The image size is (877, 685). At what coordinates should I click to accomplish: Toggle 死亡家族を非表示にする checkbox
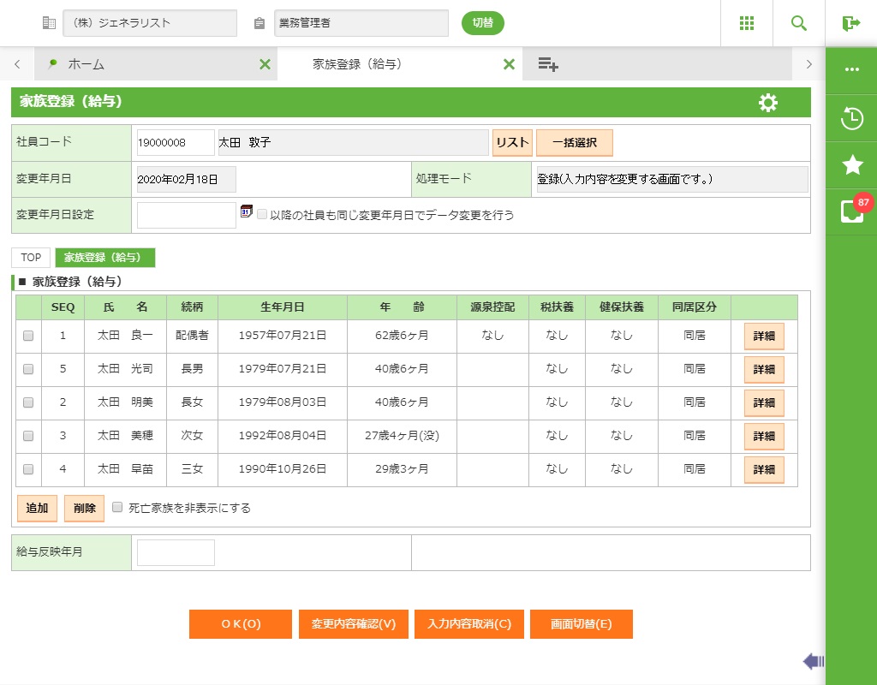click(117, 507)
